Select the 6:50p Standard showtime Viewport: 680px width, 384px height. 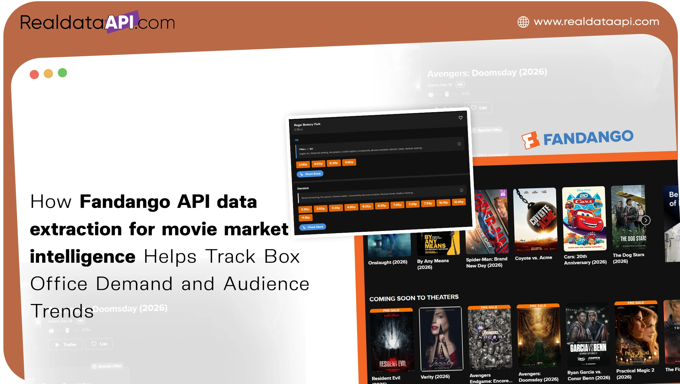coord(382,206)
